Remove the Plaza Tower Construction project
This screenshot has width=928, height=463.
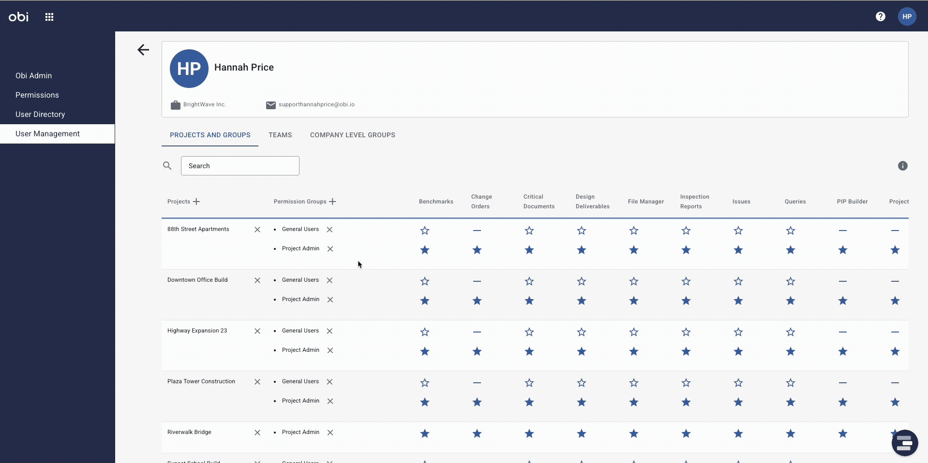point(257,382)
